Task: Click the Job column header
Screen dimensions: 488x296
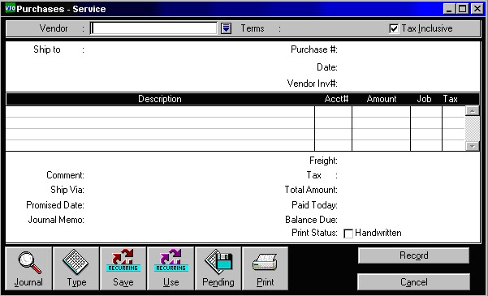Action: [x=424, y=99]
